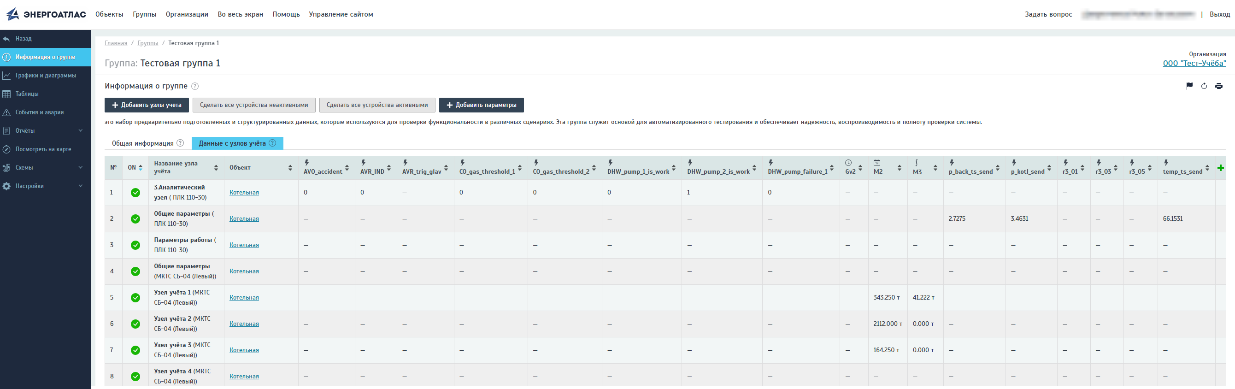Sort by Объект column arrows
The image size is (1235, 389).
[290, 168]
